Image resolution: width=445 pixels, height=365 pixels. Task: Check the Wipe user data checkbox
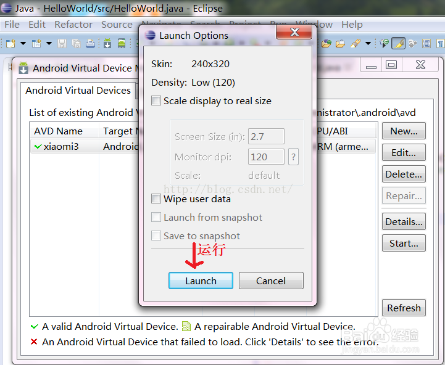pyautogui.click(x=156, y=199)
